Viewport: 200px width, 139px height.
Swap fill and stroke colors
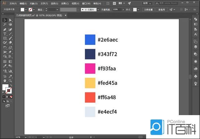tap(11, 85)
